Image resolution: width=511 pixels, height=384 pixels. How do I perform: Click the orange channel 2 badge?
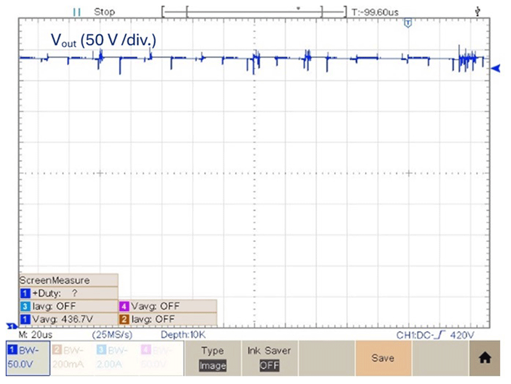pos(124,319)
